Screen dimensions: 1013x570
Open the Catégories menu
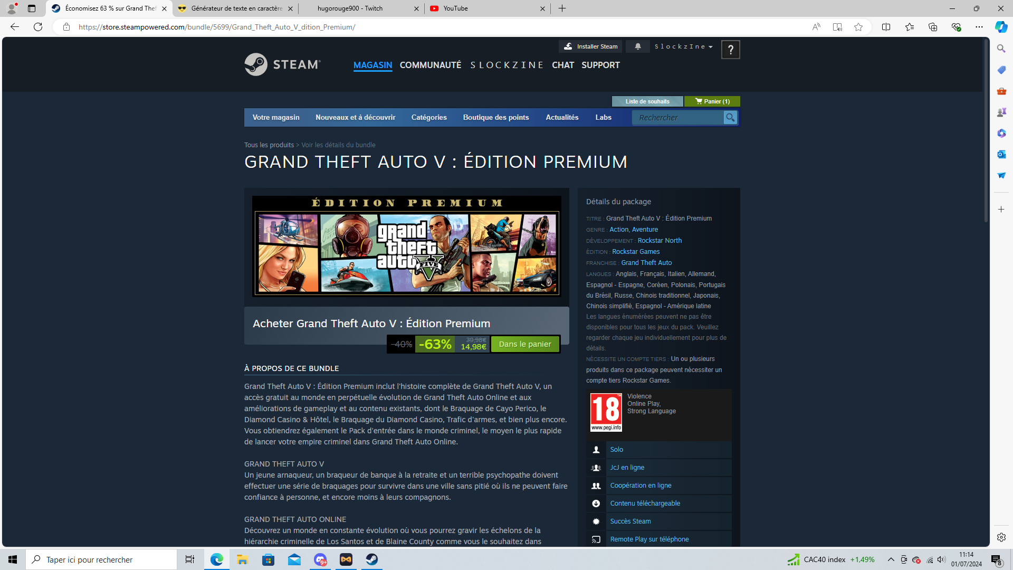(429, 118)
